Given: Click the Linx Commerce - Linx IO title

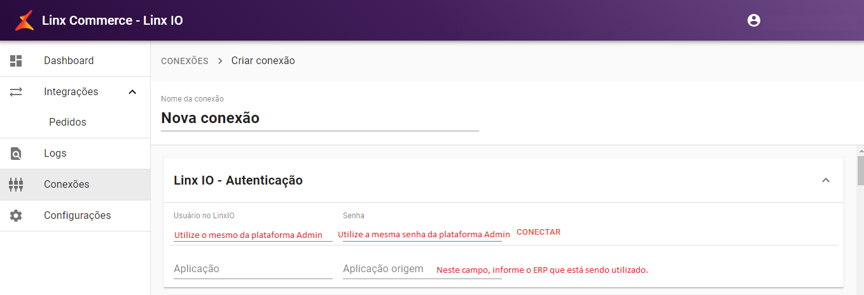Looking at the screenshot, I should tap(113, 20).
